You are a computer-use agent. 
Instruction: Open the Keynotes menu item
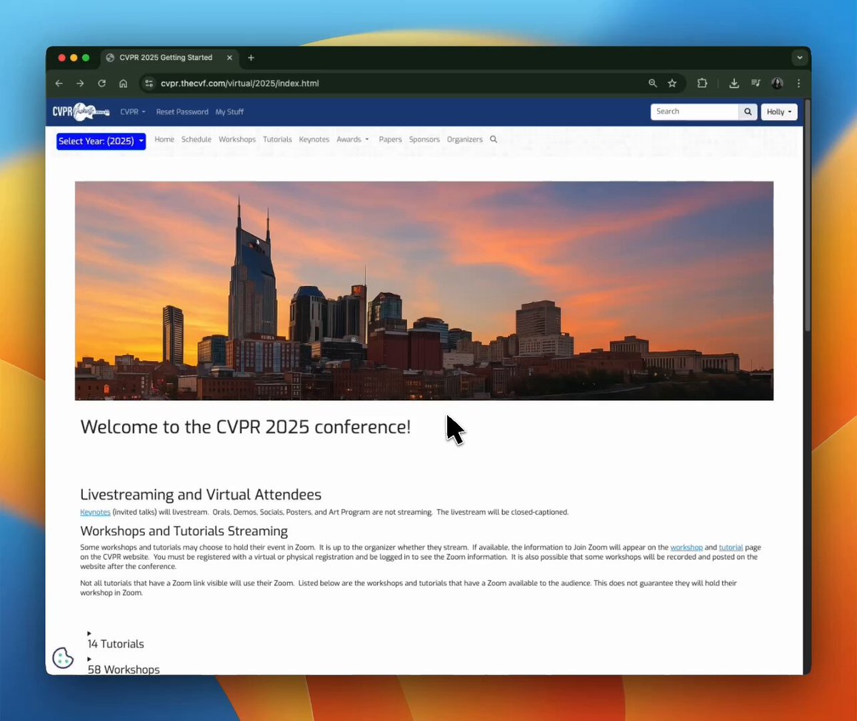click(x=314, y=139)
